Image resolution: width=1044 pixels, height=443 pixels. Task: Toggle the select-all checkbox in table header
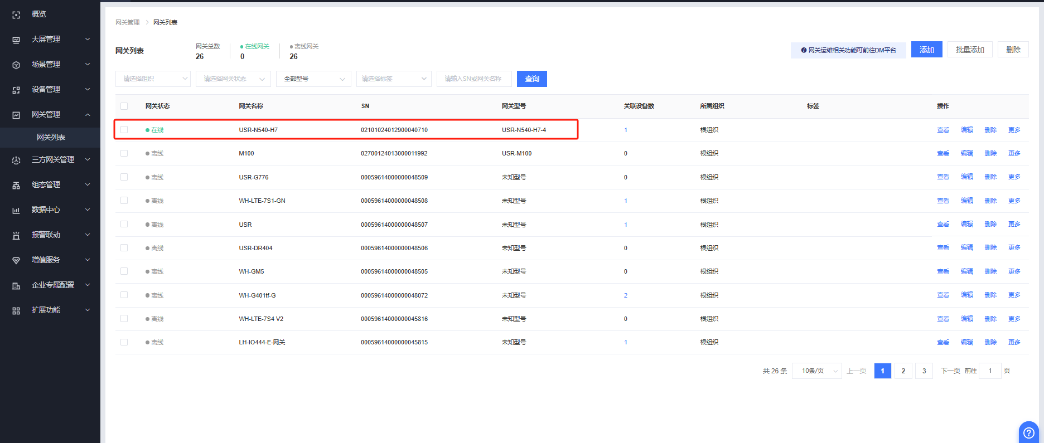(124, 106)
